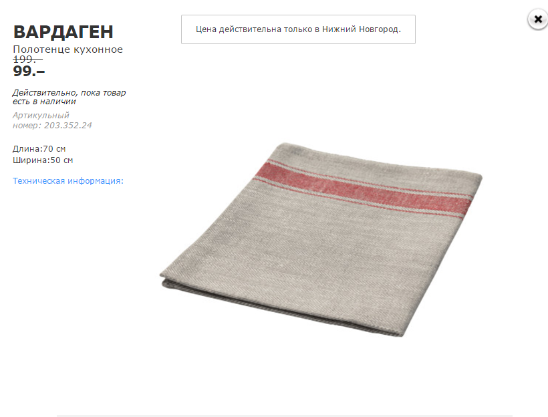Click the word наличии in the italic note
The height and width of the screenshot is (417, 548).
59,102
